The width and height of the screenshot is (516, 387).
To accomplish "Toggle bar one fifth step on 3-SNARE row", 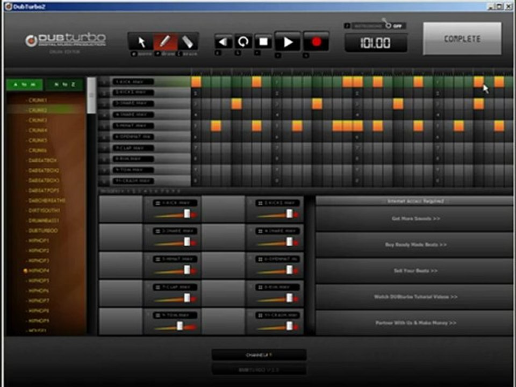I will click(x=236, y=104).
